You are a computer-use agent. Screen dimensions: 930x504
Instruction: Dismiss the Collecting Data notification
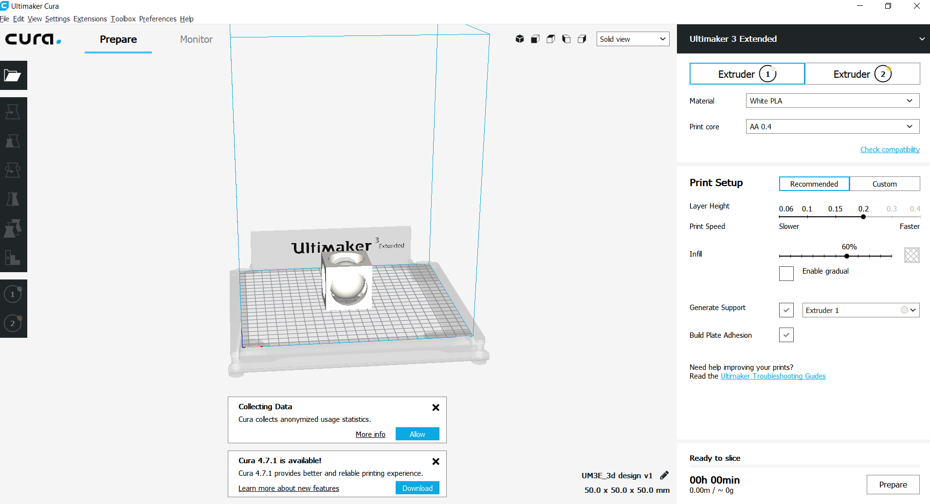tap(436, 407)
